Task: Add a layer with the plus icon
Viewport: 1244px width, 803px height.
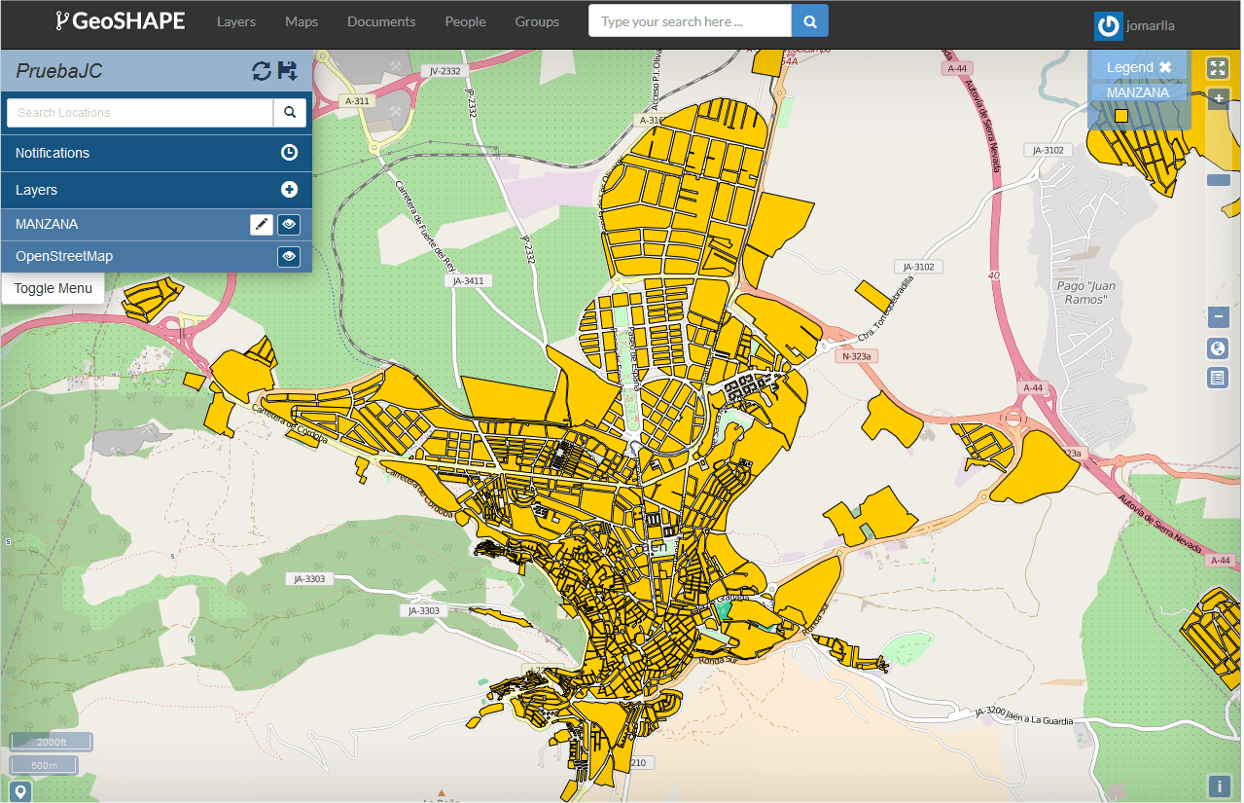Action: tap(289, 190)
